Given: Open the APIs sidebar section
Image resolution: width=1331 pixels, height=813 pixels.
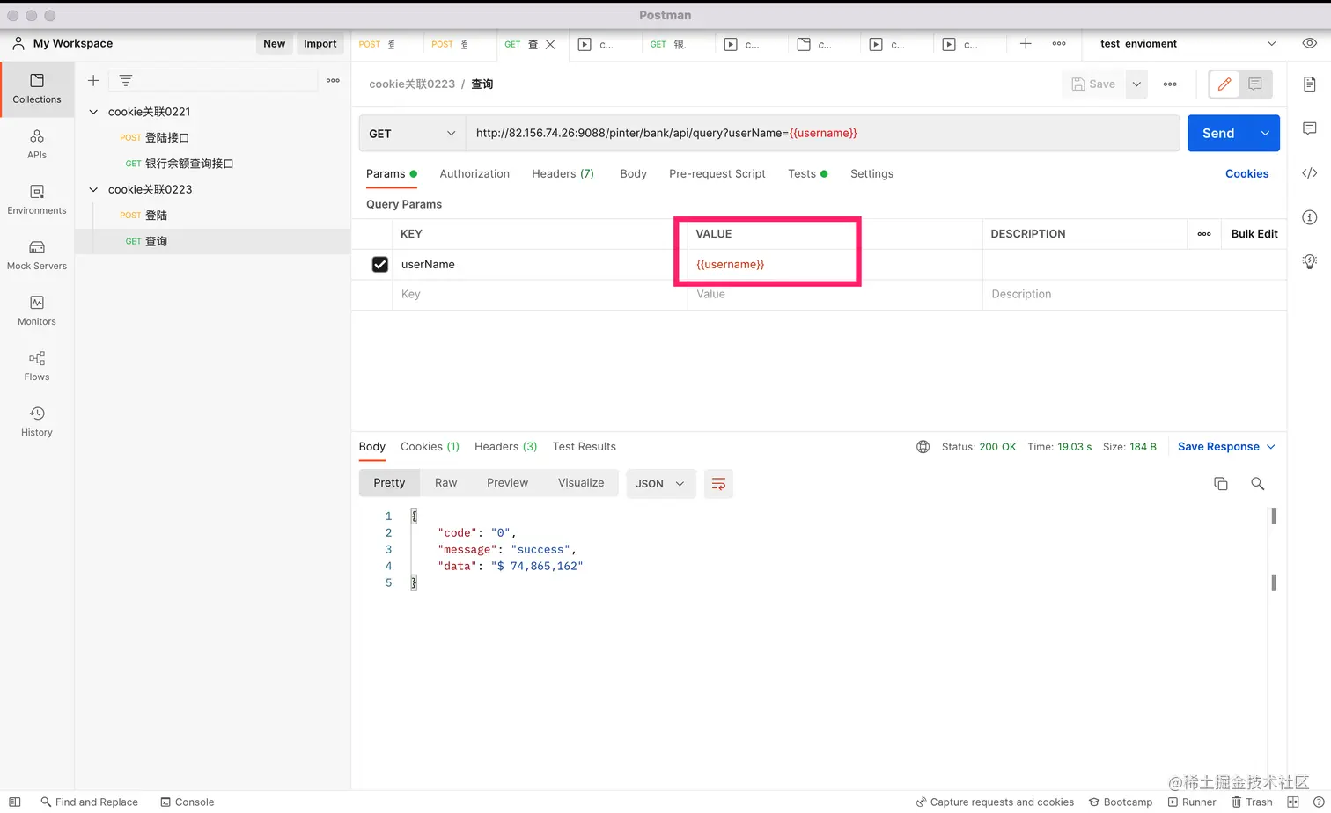Looking at the screenshot, I should pos(37,144).
